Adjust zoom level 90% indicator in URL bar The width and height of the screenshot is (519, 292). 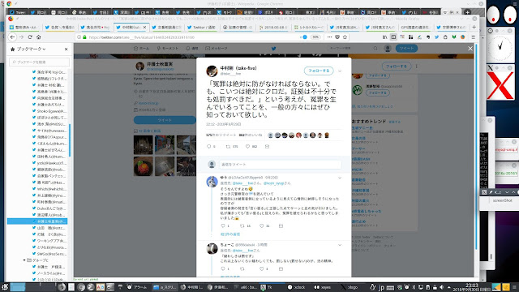(x=315, y=37)
